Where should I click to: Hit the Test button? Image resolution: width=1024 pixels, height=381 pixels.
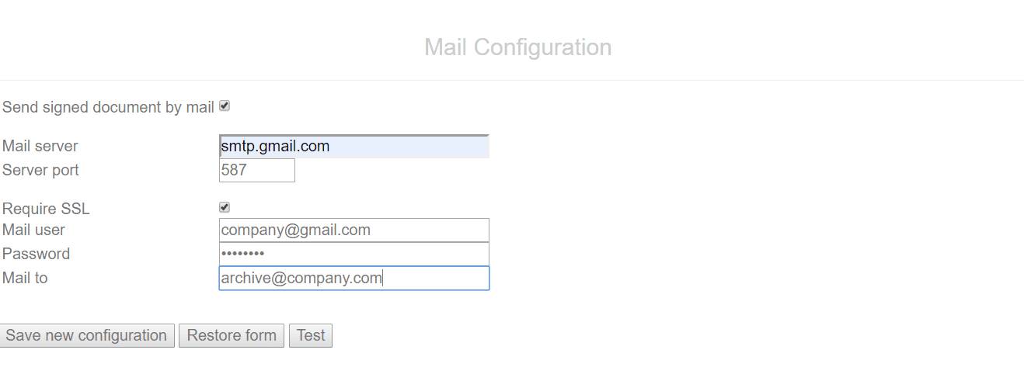(x=311, y=336)
